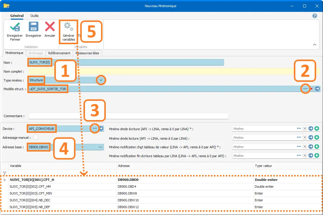
Task: Clear Mnémo notification fin écriture with the x icon
Action: (x=305, y=155)
